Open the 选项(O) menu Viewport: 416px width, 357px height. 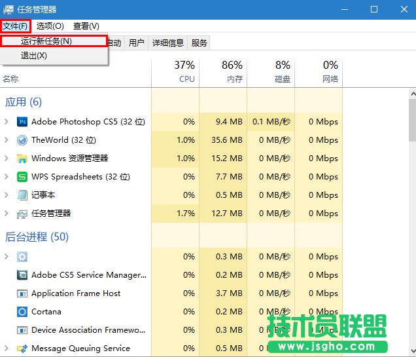click(x=50, y=26)
